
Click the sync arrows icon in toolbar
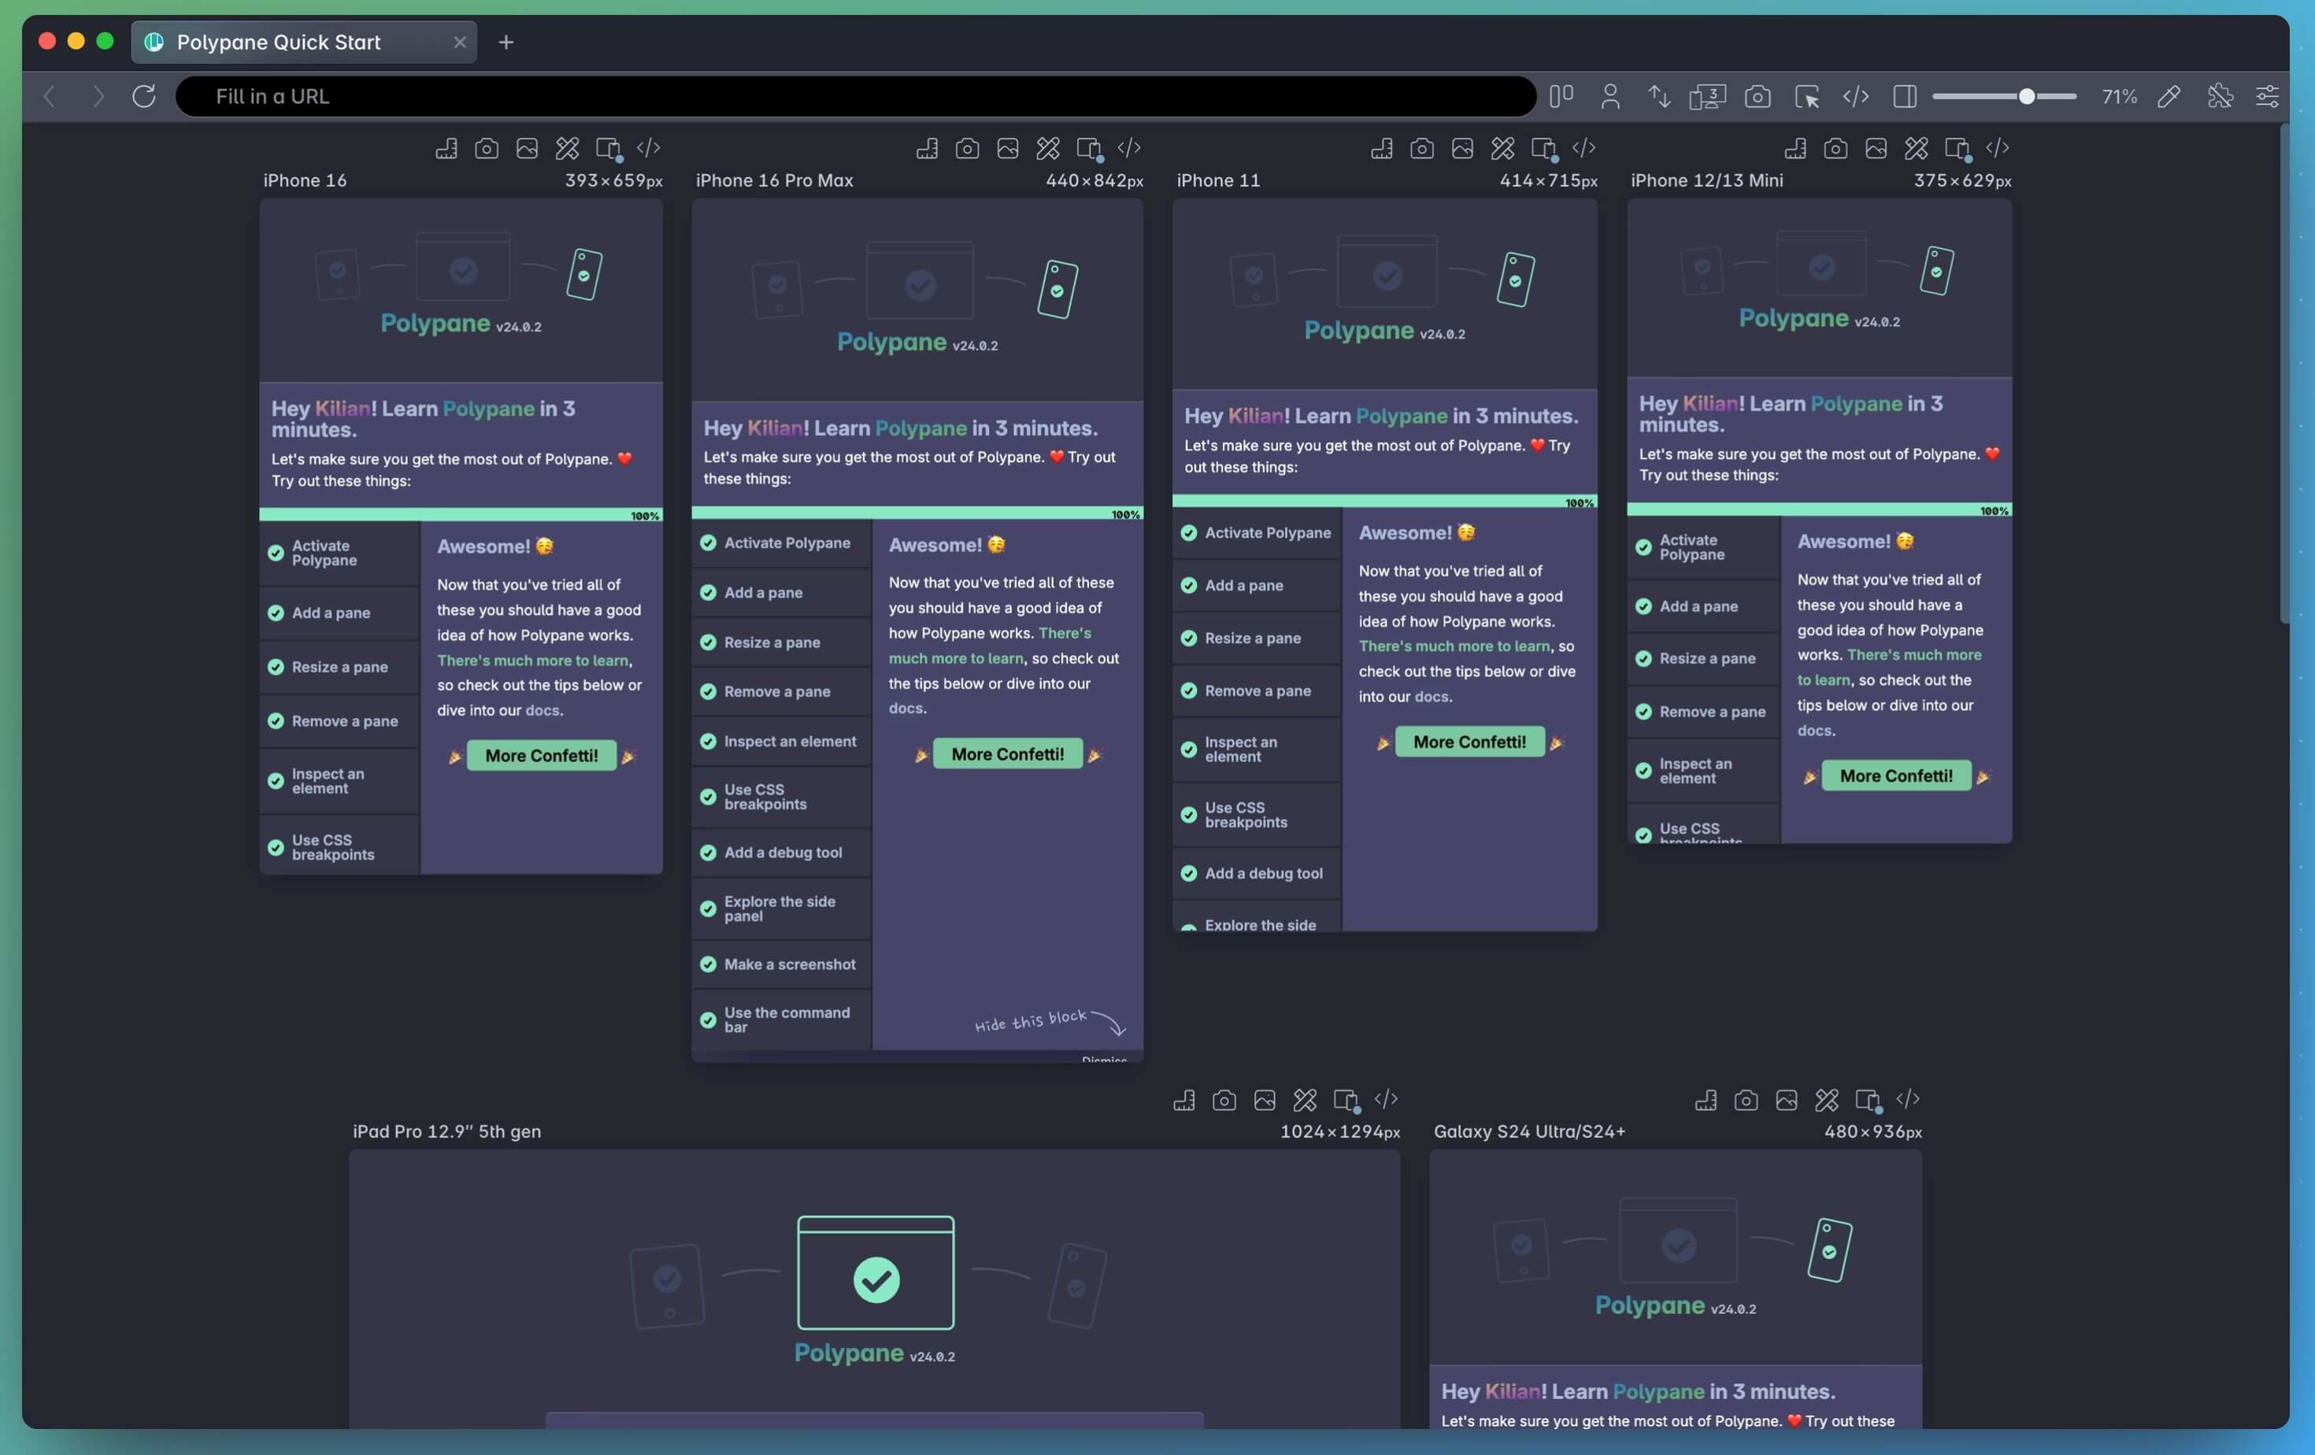tap(1659, 96)
